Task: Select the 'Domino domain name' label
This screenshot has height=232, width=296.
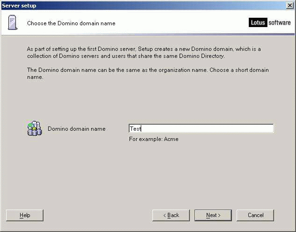Action: [x=76, y=129]
